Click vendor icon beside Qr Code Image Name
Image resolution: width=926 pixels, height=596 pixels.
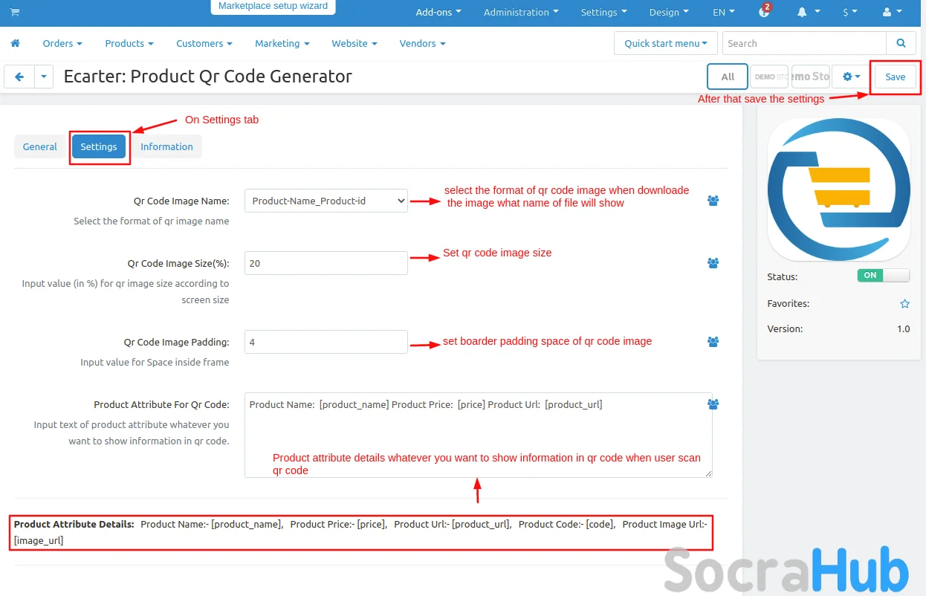click(x=713, y=201)
